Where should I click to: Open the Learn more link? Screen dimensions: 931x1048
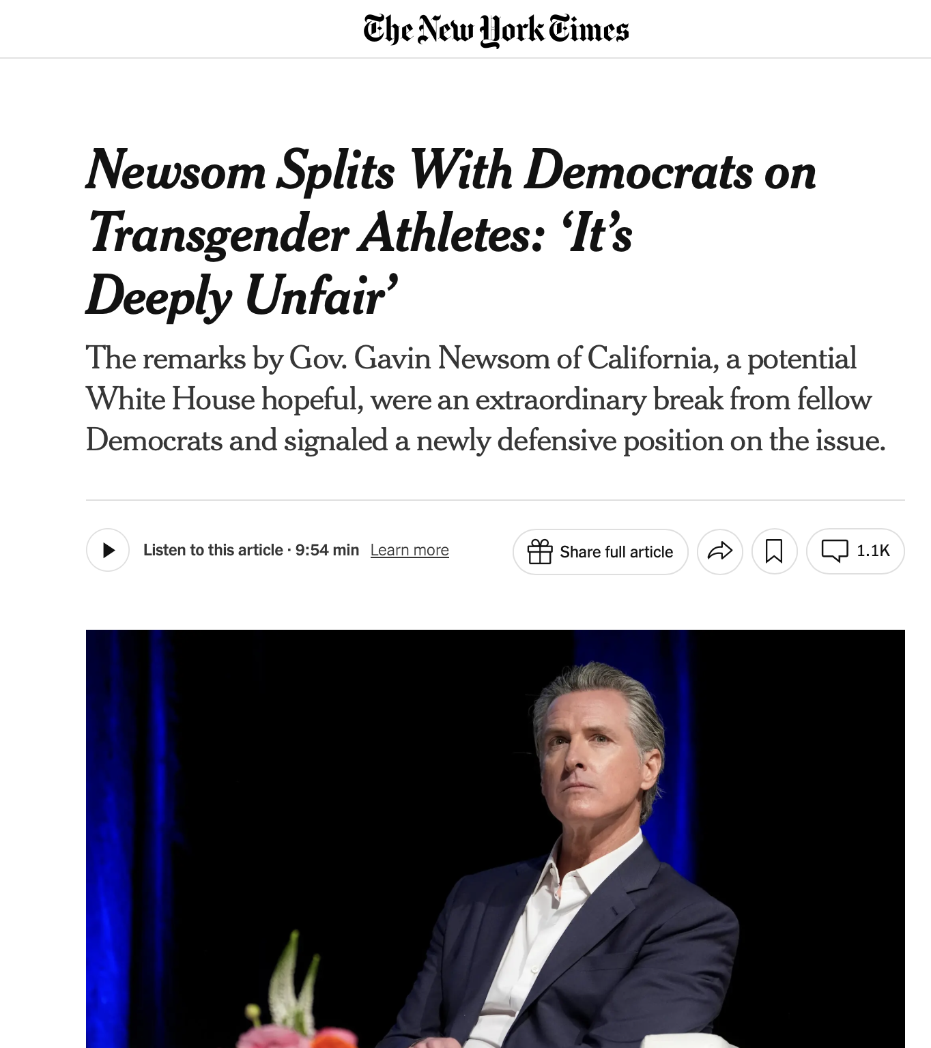point(410,550)
